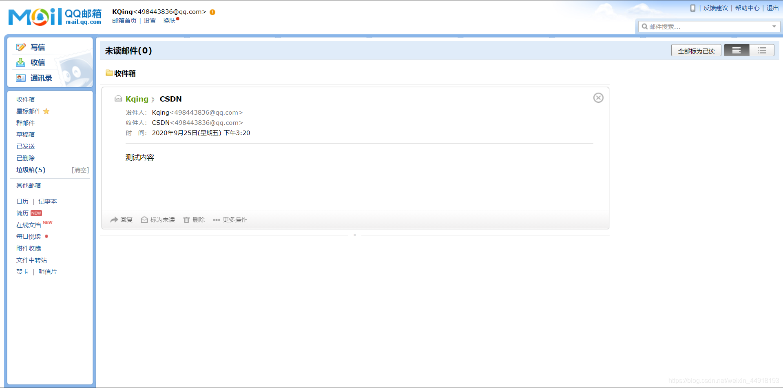Open 换肤 skin change link
This screenshot has width=783, height=388.
click(169, 21)
